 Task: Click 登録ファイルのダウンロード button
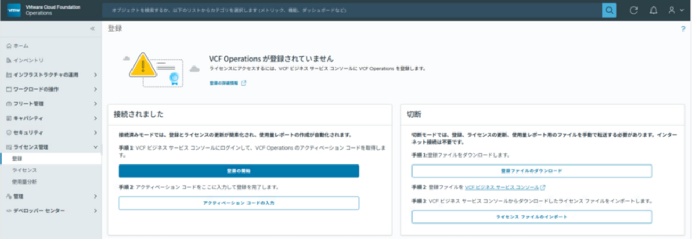click(531, 171)
